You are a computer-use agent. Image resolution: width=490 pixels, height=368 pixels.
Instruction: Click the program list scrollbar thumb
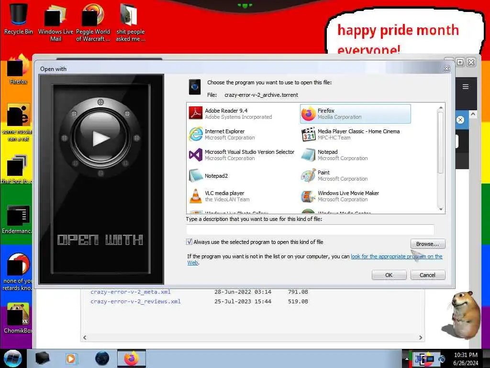441,142
